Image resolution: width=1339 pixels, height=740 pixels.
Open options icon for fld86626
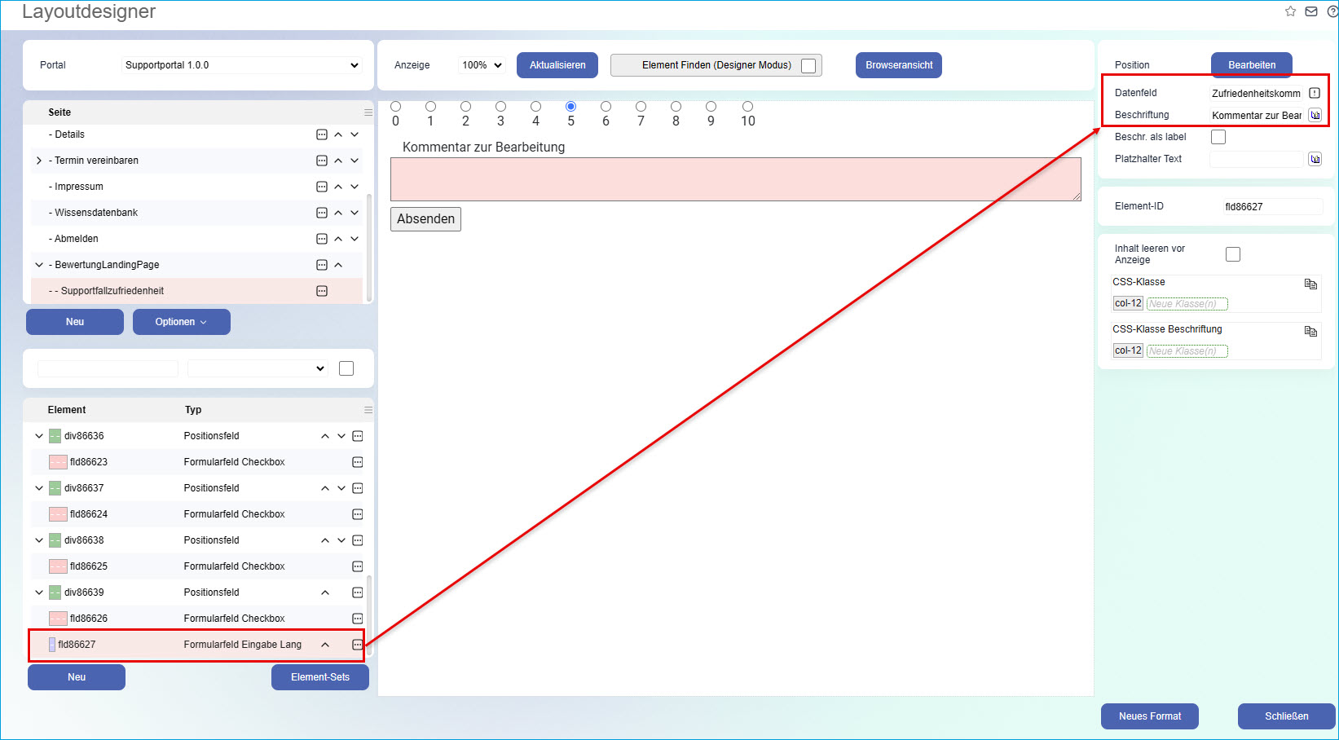coord(358,619)
